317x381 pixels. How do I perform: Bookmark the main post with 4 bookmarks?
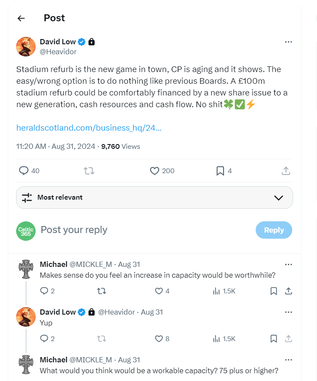(220, 171)
